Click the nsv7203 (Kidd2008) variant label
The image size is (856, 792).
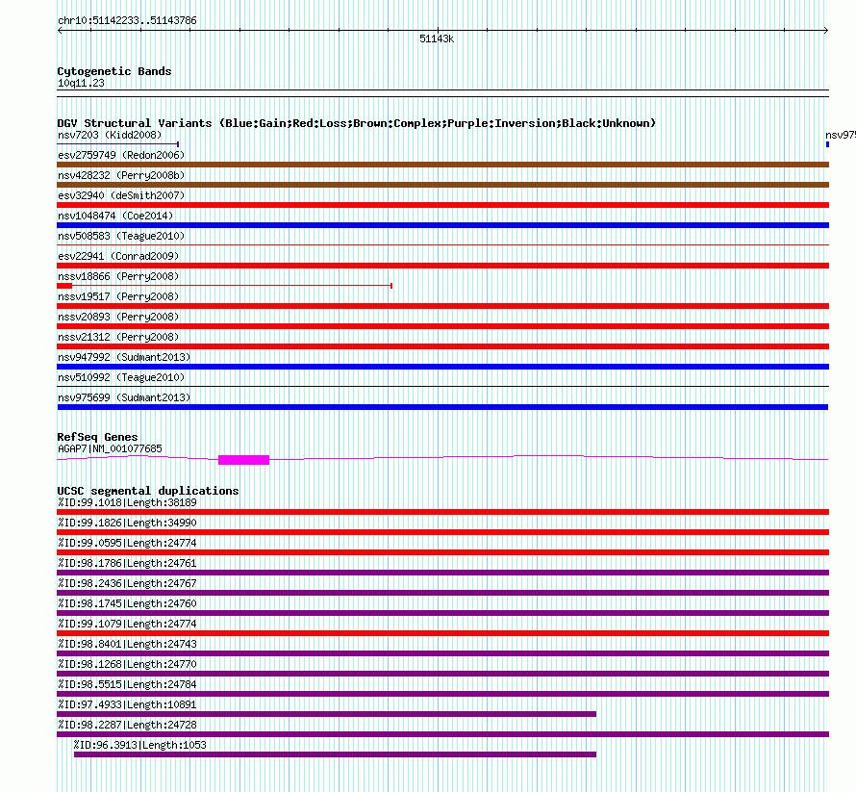coord(110,135)
